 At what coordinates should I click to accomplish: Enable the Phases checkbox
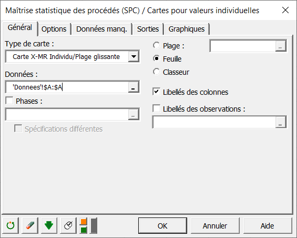(x=9, y=101)
